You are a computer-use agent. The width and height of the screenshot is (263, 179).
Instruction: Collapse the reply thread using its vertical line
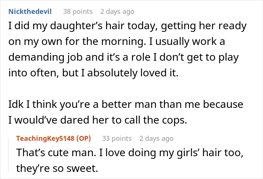9,155
